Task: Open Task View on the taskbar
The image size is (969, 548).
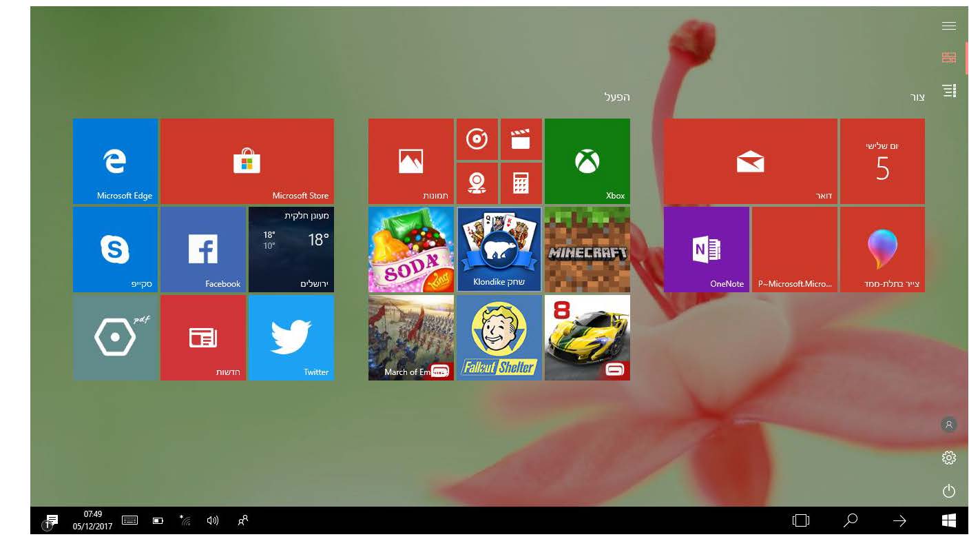Action: click(801, 520)
